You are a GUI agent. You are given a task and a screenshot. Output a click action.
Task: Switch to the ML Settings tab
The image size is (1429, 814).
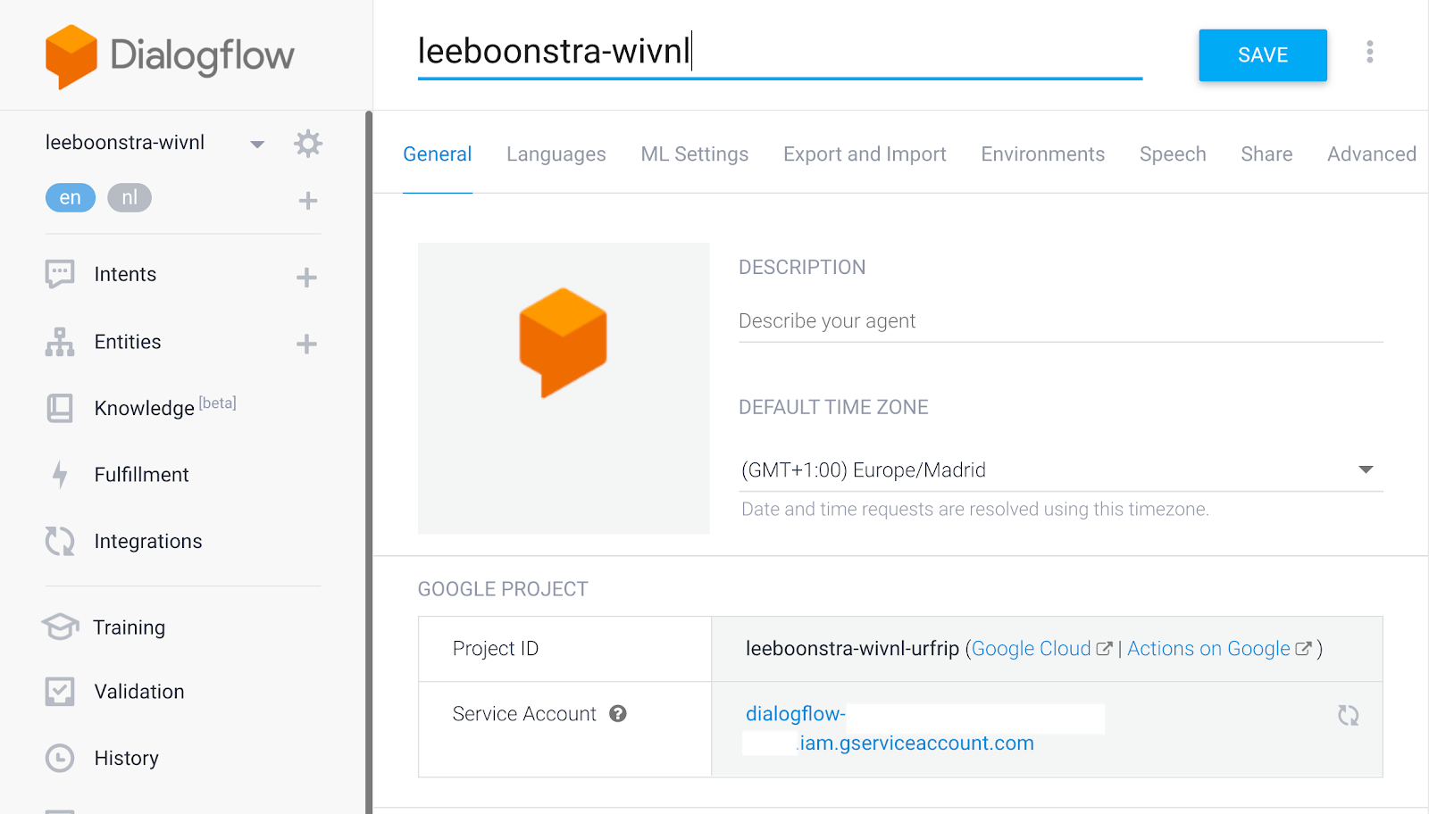[x=694, y=154]
